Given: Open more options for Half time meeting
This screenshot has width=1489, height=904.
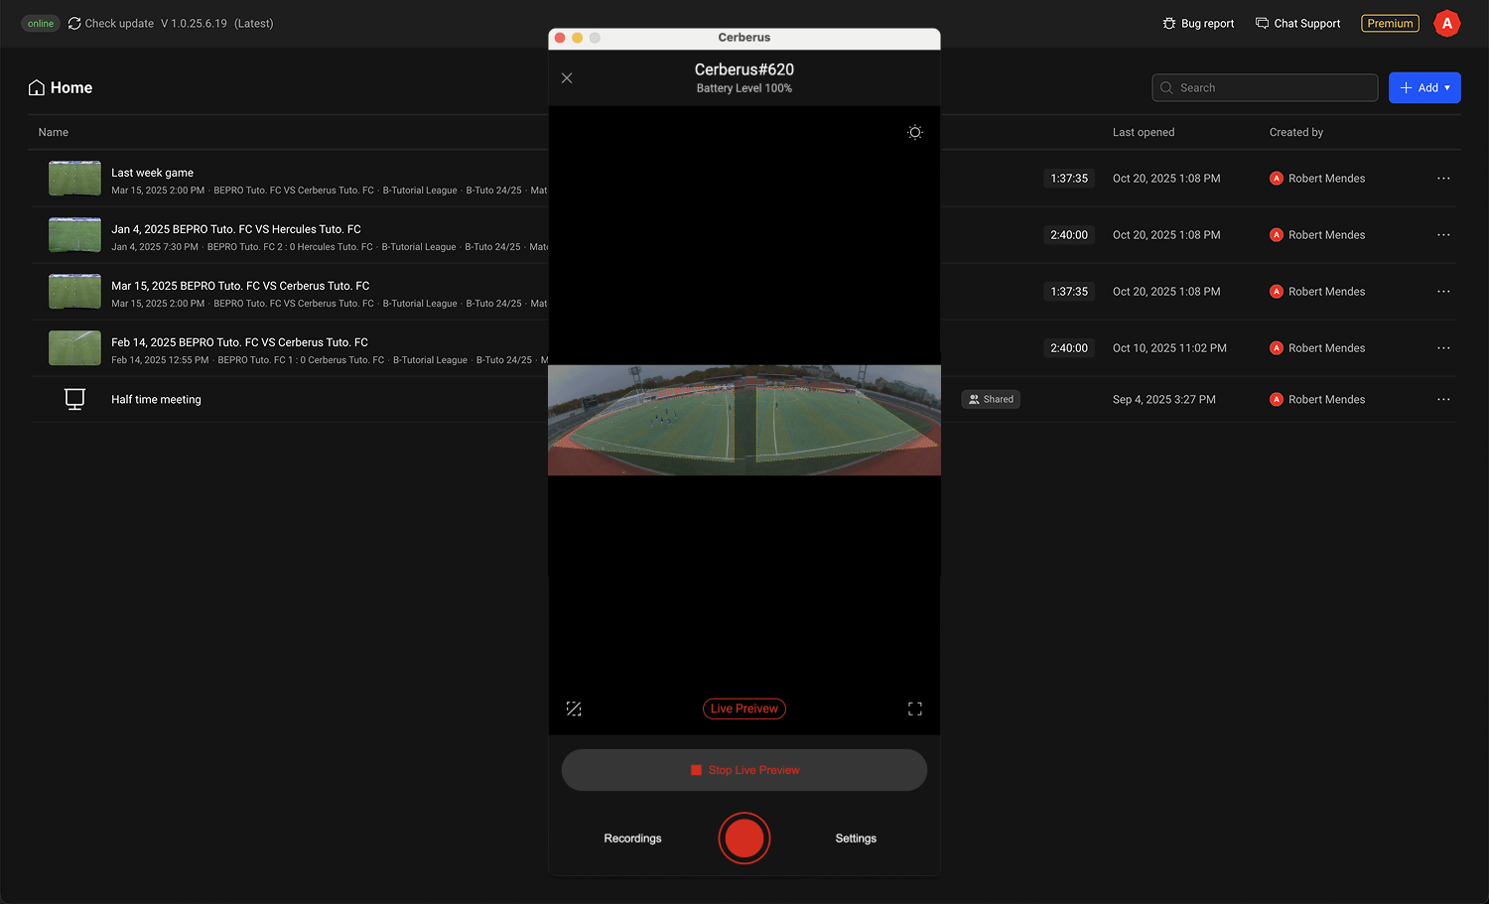Looking at the screenshot, I should click(x=1443, y=399).
